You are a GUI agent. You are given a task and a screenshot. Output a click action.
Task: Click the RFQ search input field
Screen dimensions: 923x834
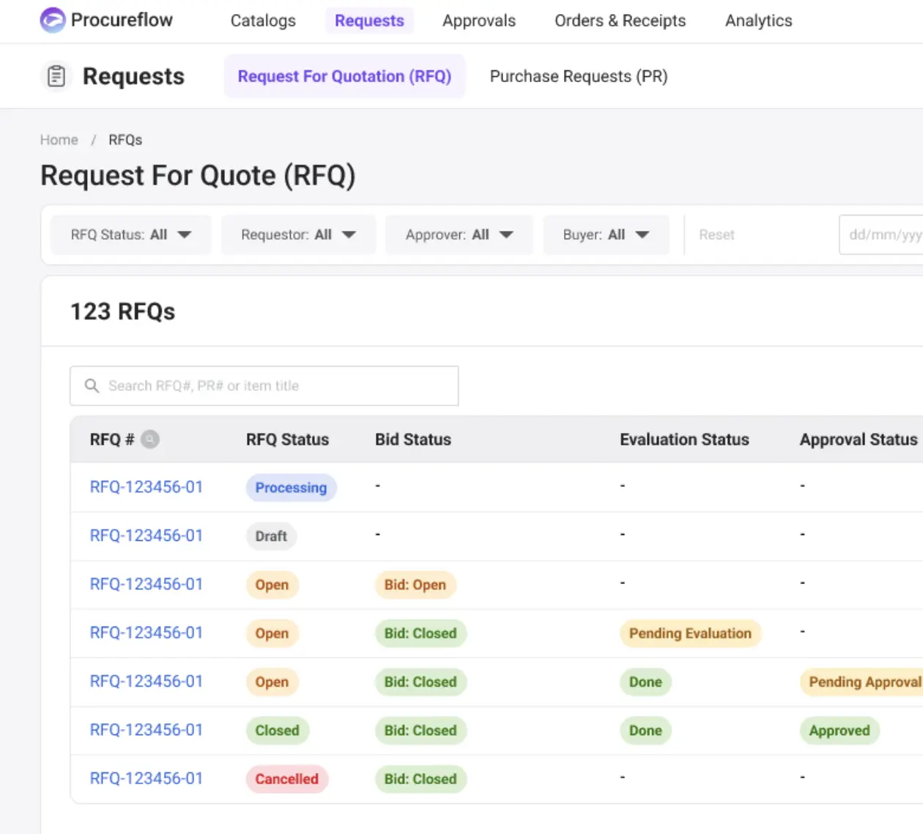click(278, 385)
